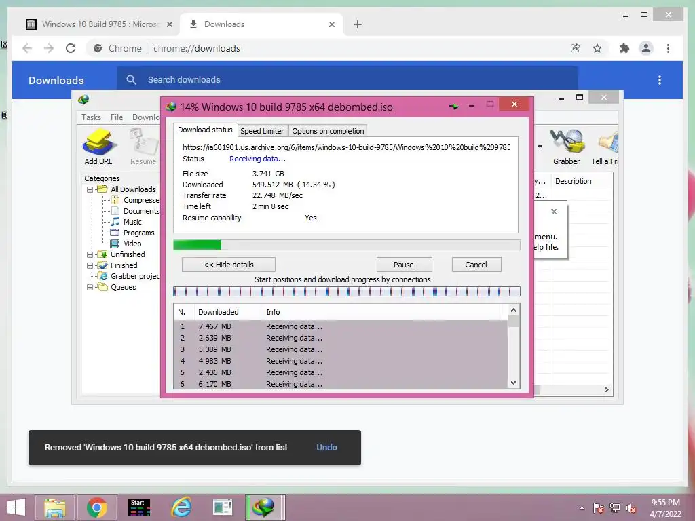Click Undo in the removal notification

click(326, 448)
